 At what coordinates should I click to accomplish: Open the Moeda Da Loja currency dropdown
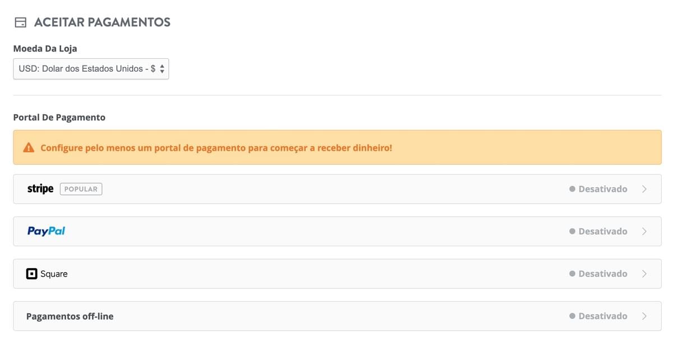(91, 69)
